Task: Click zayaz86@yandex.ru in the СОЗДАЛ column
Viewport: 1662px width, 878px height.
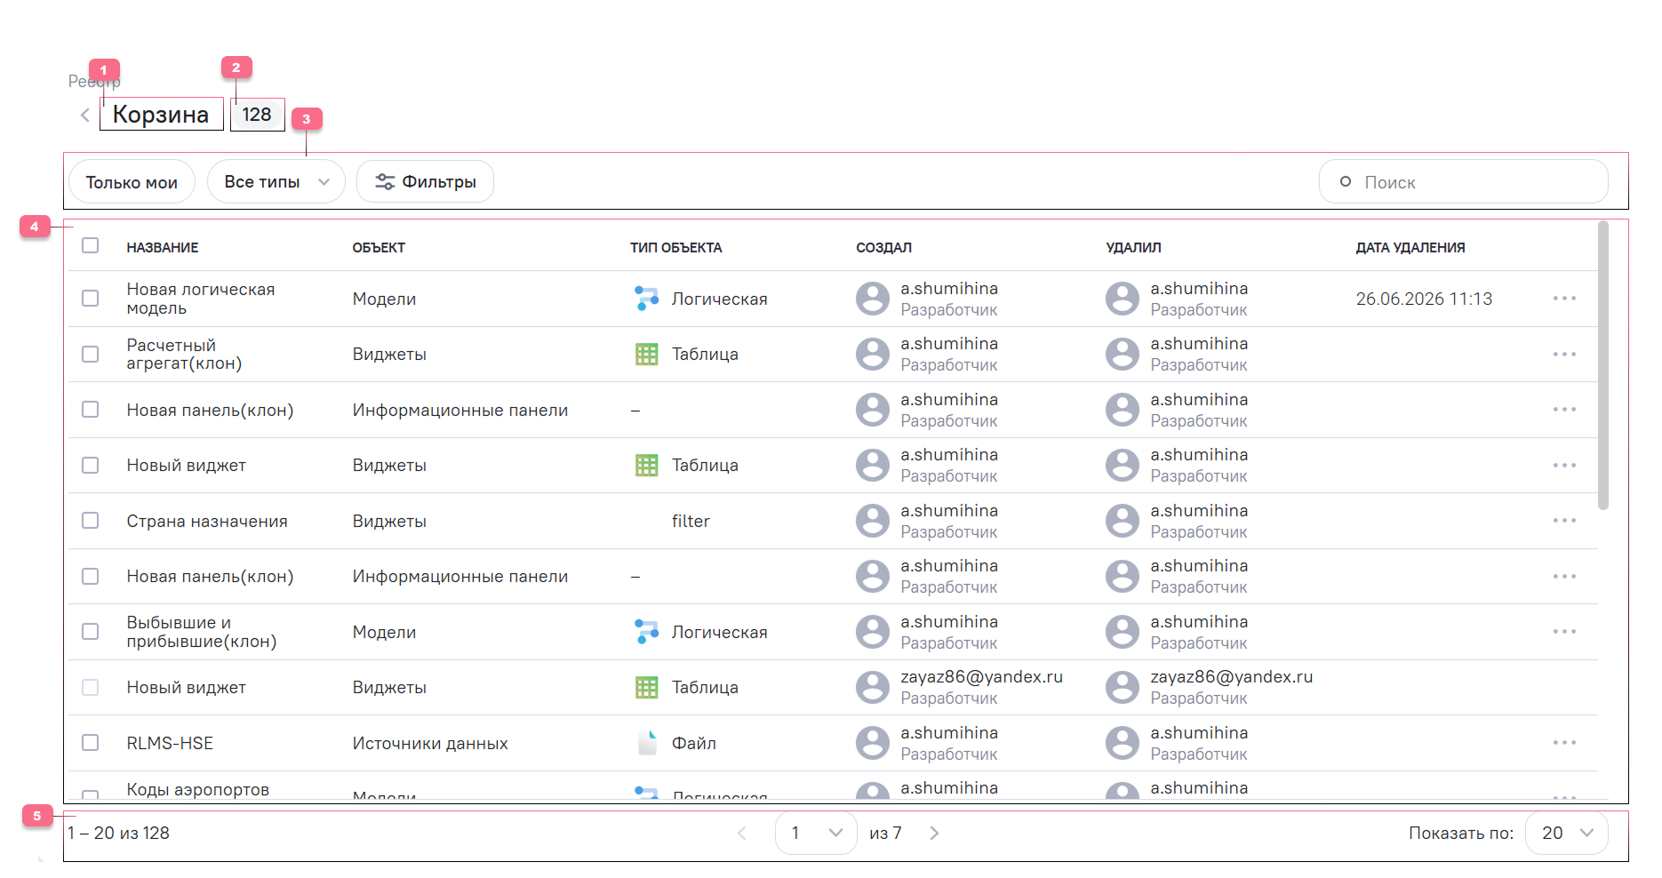Action: coord(981,677)
